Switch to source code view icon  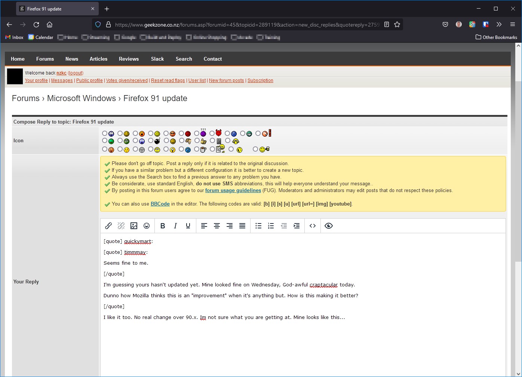[x=313, y=226]
